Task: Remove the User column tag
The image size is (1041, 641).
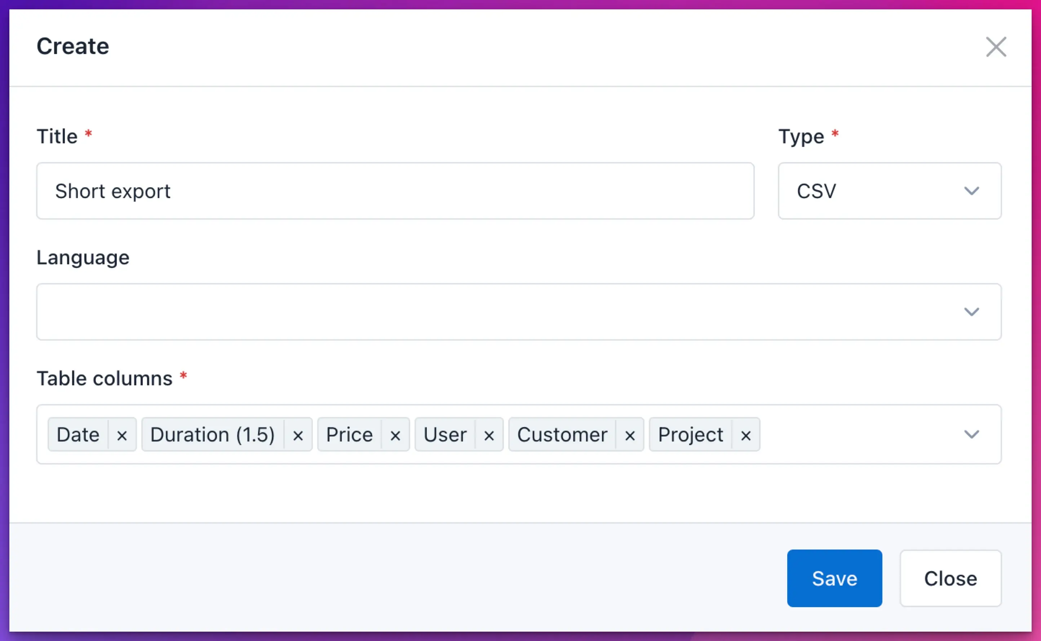Action: click(x=489, y=435)
